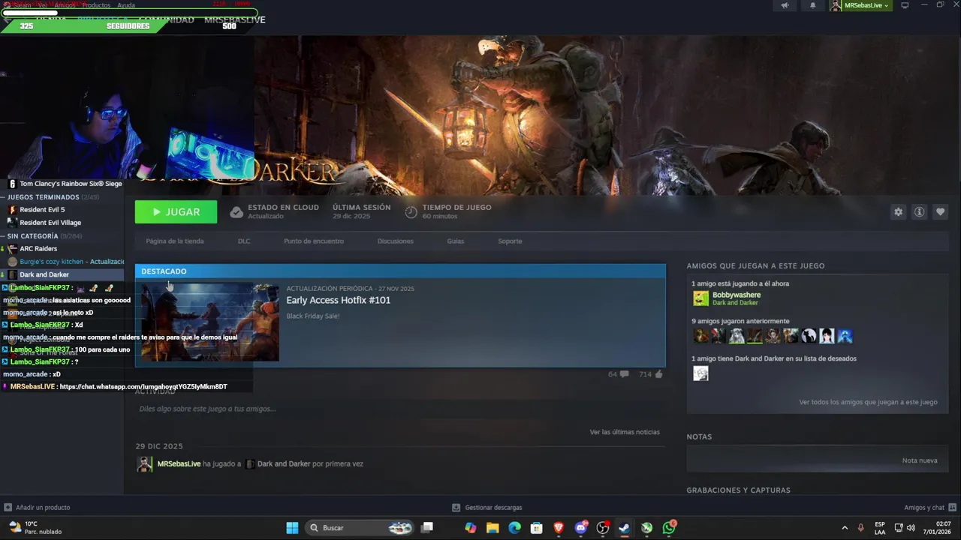Open Amigos y chat panel
Screen dimensions: 961x540
tap(929, 508)
